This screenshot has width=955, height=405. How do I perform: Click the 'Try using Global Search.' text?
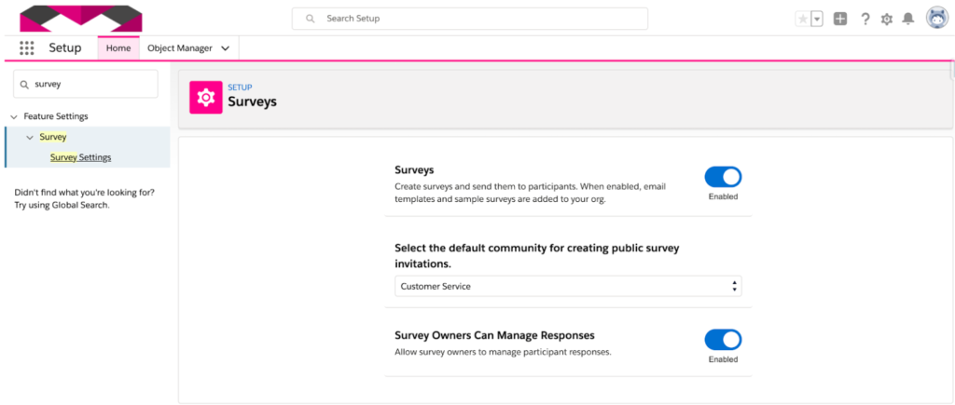pyautogui.click(x=61, y=206)
